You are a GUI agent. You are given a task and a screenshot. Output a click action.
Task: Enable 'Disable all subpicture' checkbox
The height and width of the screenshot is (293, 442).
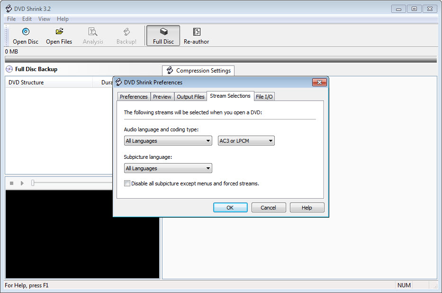127,183
